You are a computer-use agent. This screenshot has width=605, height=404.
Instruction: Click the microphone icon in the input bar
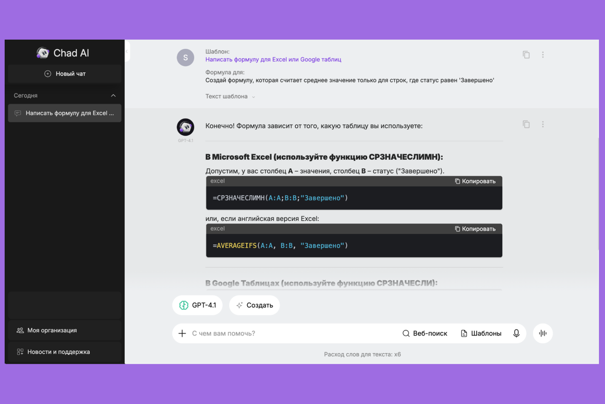point(516,333)
